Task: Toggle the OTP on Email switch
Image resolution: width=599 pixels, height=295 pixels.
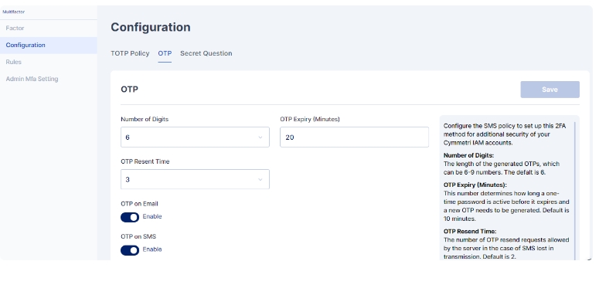Action: click(x=130, y=217)
